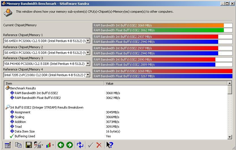Screen dimensions: 236x150
Task: Click the Copy results toolbar icon
Action: 18,145
